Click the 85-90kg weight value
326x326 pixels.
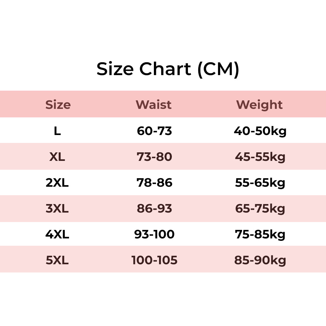point(260,261)
